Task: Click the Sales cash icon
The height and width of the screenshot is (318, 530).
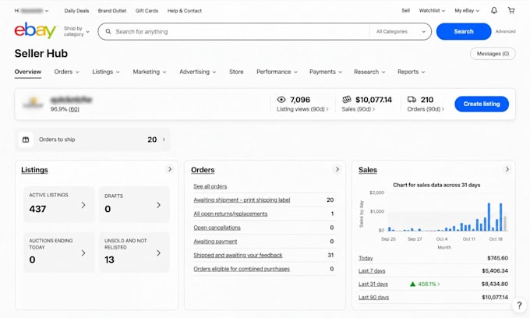Action: click(347, 99)
